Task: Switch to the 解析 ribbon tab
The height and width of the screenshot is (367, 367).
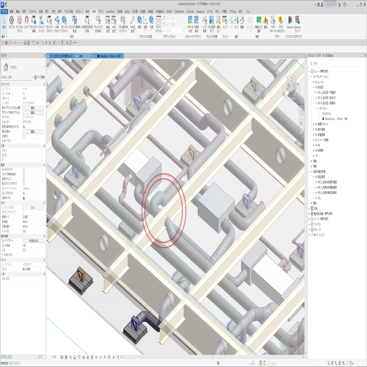Action: click(x=60, y=12)
